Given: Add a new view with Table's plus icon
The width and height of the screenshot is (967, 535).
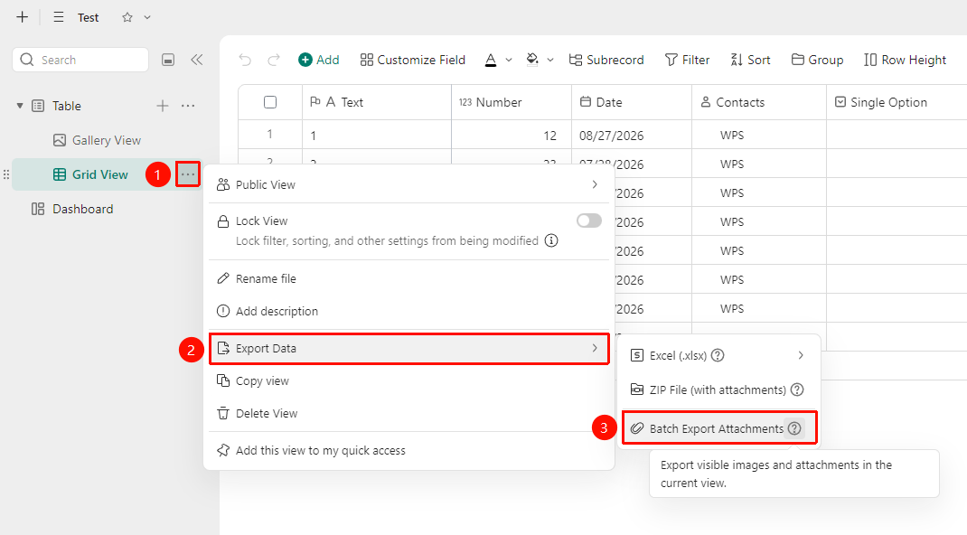Looking at the screenshot, I should (162, 106).
